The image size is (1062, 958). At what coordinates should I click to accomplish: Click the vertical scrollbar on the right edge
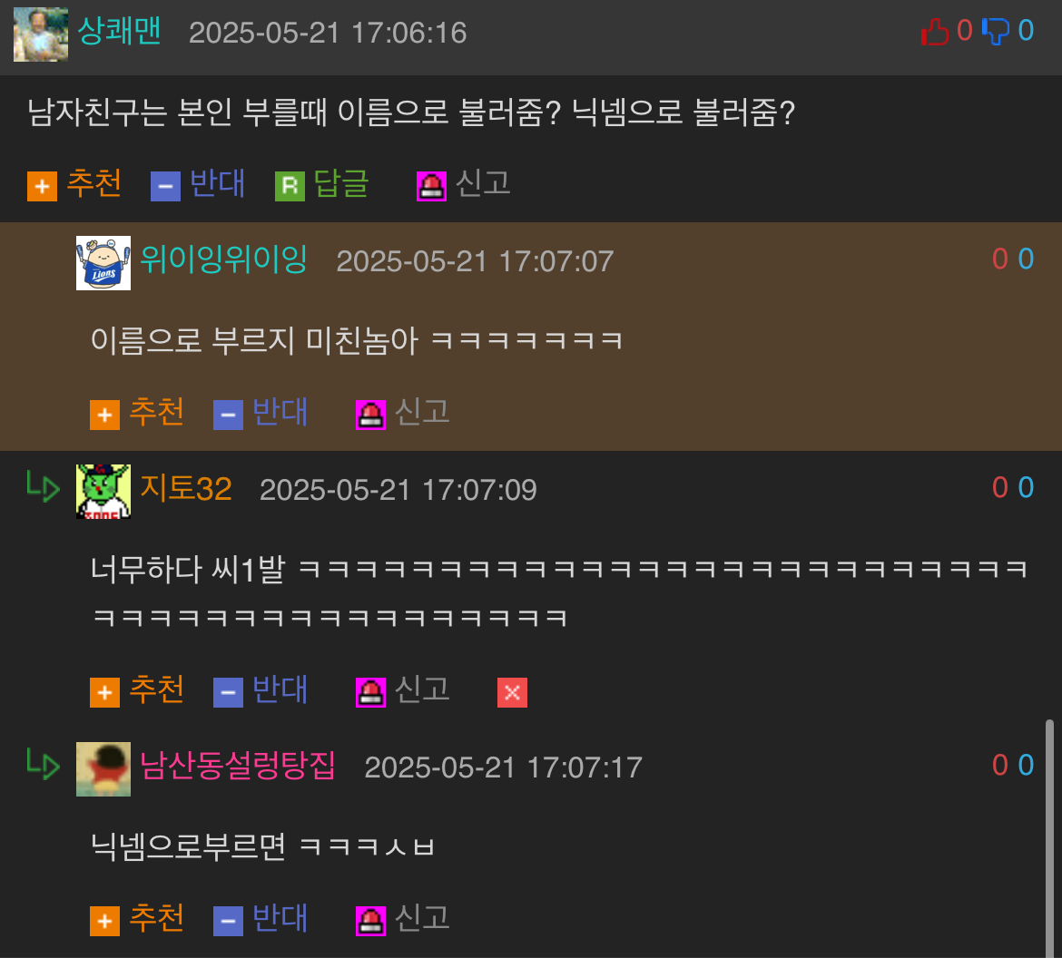(x=1049, y=838)
